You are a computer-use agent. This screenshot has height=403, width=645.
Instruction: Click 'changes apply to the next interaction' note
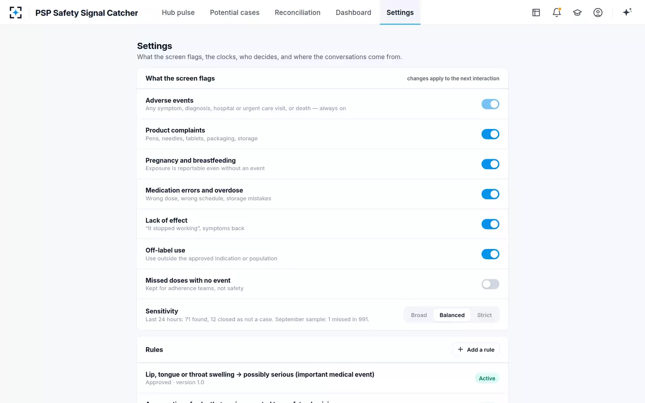453,78
